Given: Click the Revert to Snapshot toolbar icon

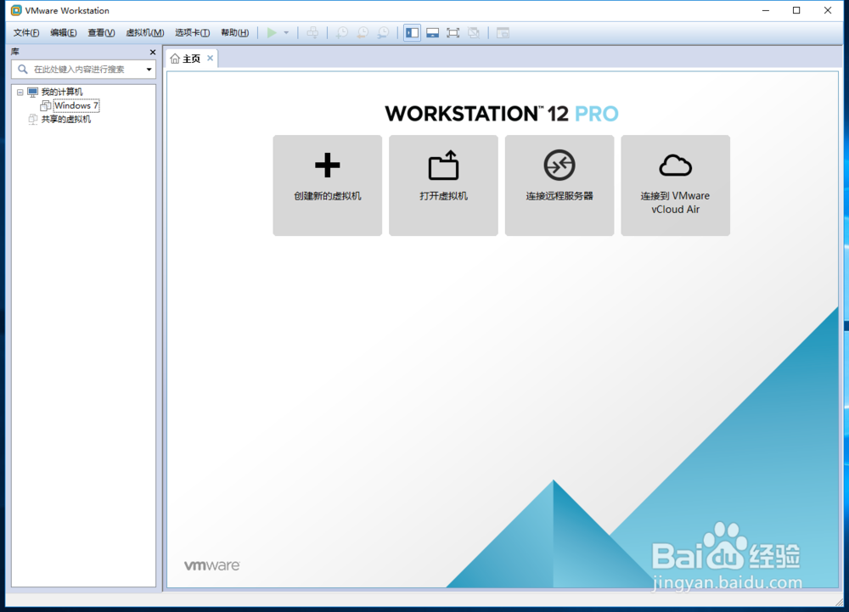Looking at the screenshot, I should 363,33.
